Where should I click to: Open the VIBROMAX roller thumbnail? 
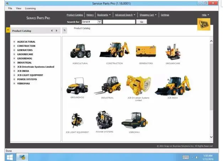(x=134, y=120)
